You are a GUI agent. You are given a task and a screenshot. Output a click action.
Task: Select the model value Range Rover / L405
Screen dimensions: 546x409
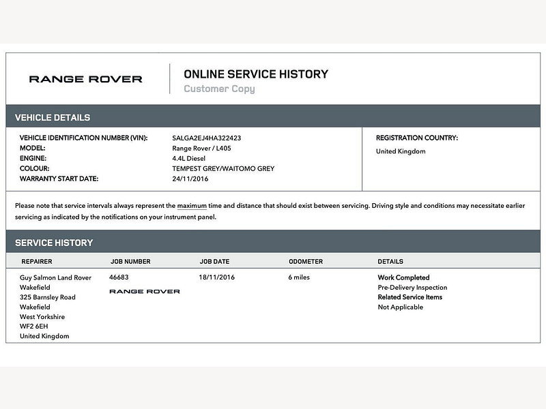coord(201,148)
